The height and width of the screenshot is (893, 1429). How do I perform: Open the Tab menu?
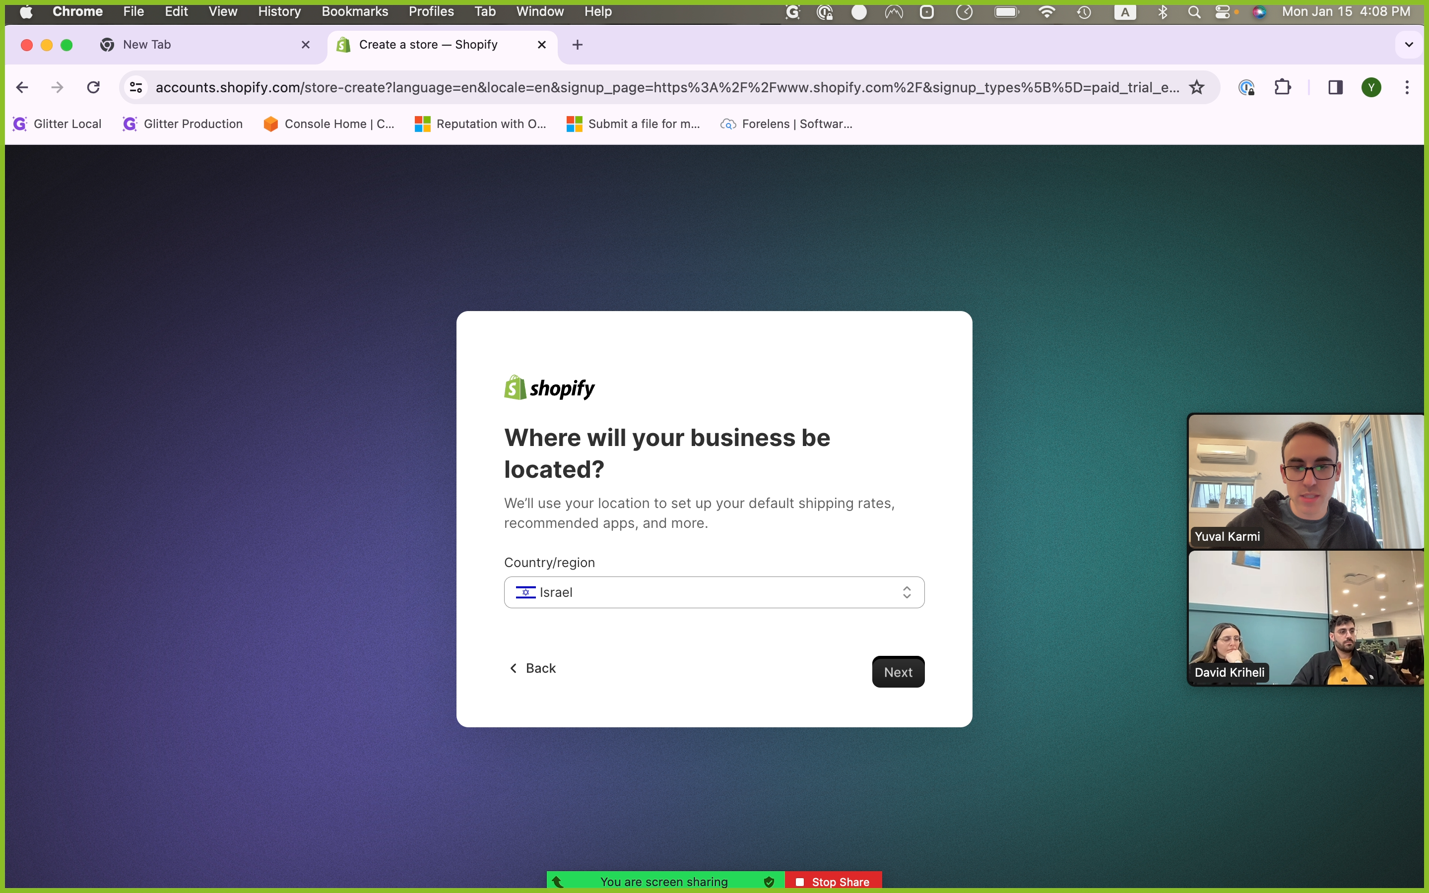485,12
